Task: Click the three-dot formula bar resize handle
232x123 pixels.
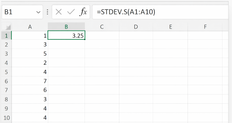Action: click(47, 12)
